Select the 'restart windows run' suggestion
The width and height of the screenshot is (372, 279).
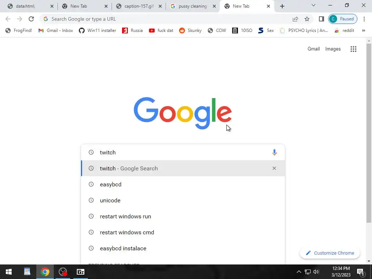(183, 217)
